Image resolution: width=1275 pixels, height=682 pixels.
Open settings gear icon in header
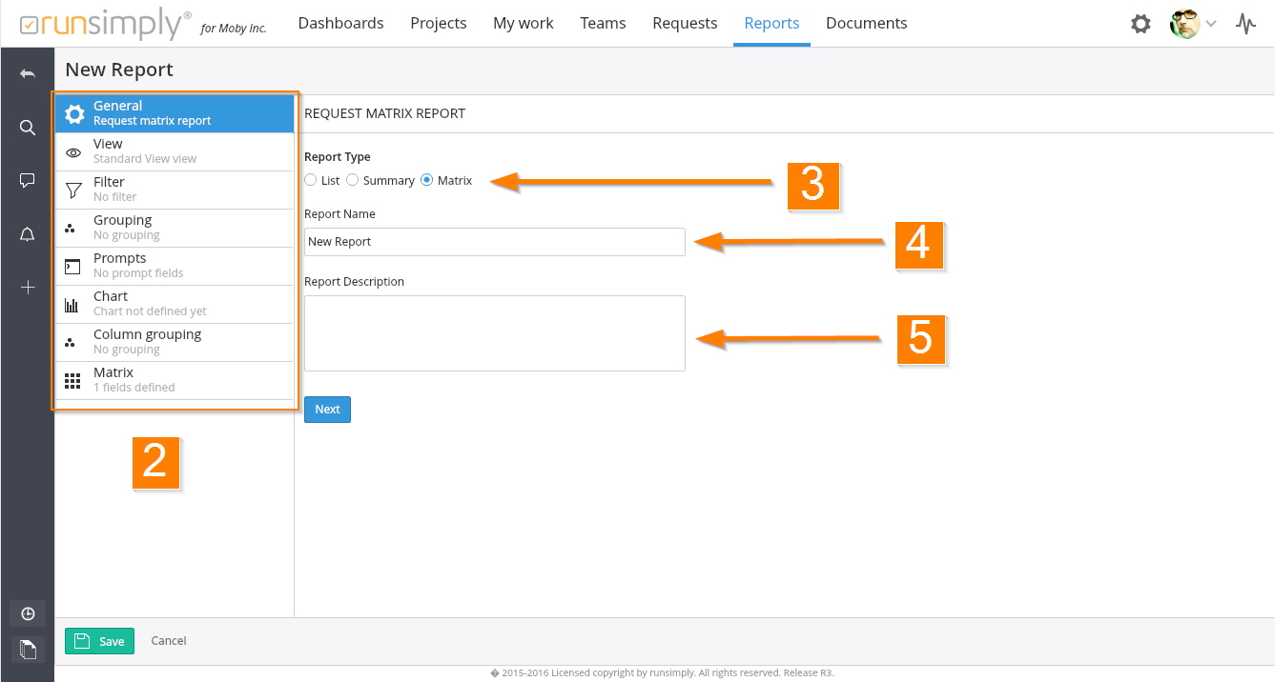(1141, 24)
